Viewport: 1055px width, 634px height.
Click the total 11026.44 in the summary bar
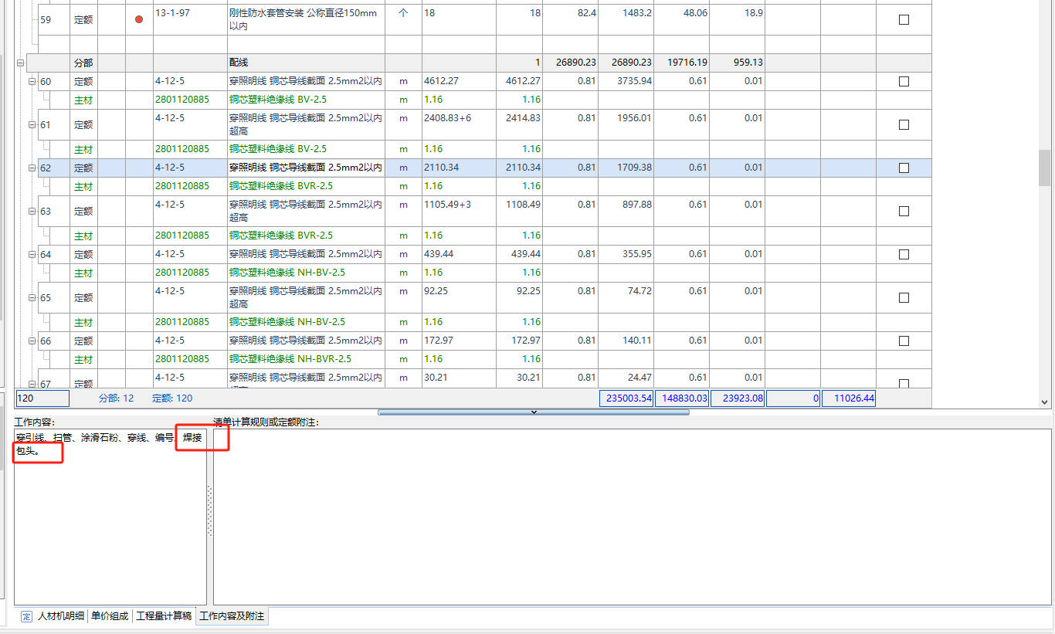coord(849,398)
